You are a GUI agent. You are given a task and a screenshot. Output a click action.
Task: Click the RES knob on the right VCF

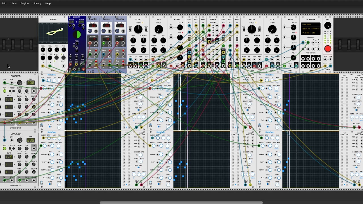point(277,41)
